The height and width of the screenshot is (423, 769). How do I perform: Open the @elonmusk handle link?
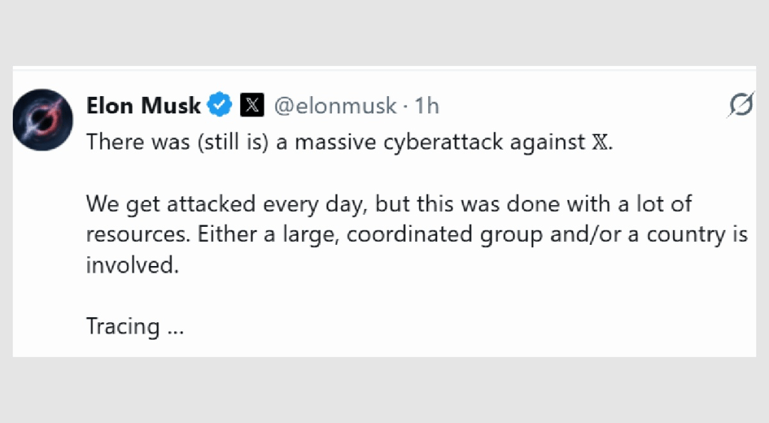[x=334, y=106]
